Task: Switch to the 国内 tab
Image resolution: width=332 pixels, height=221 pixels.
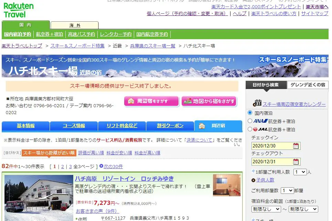Action: point(25,25)
